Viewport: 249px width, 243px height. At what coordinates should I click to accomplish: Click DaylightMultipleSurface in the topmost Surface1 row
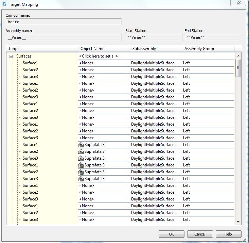pyautogui.click(x=153, y=63)
